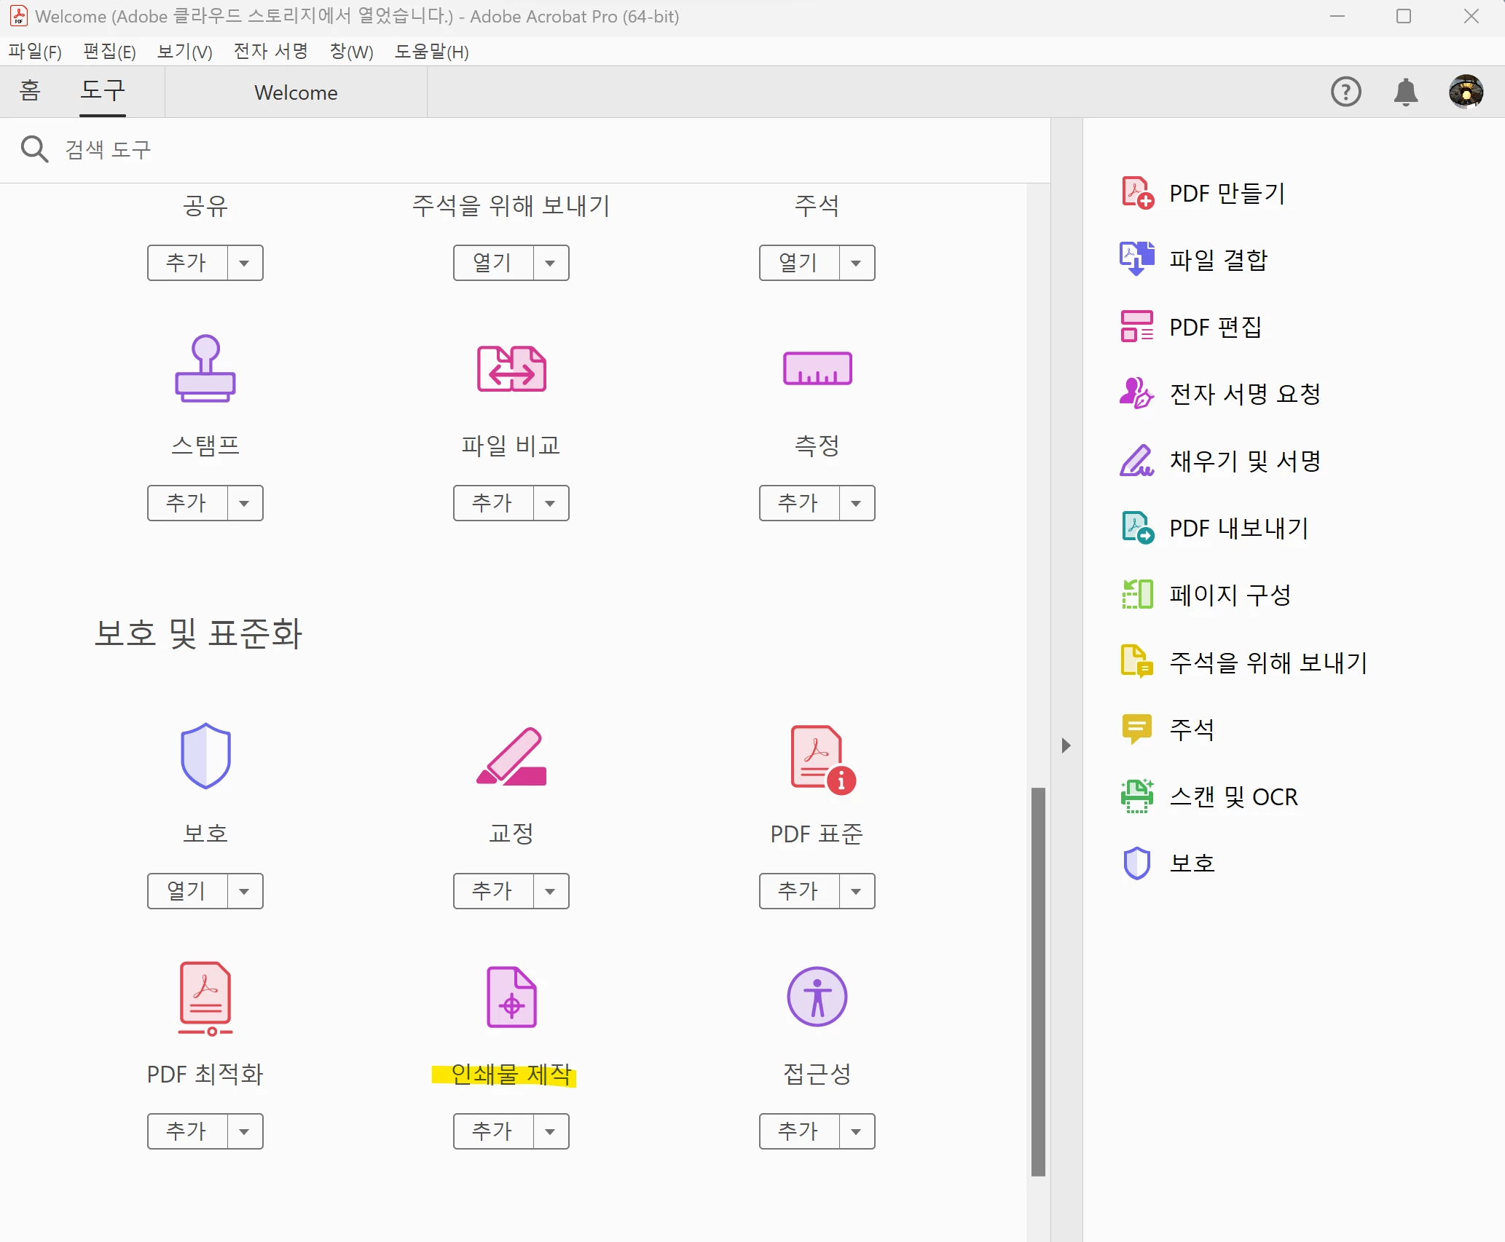Expand dropdown arrow under 접근성 tool

coord(857,1131)
